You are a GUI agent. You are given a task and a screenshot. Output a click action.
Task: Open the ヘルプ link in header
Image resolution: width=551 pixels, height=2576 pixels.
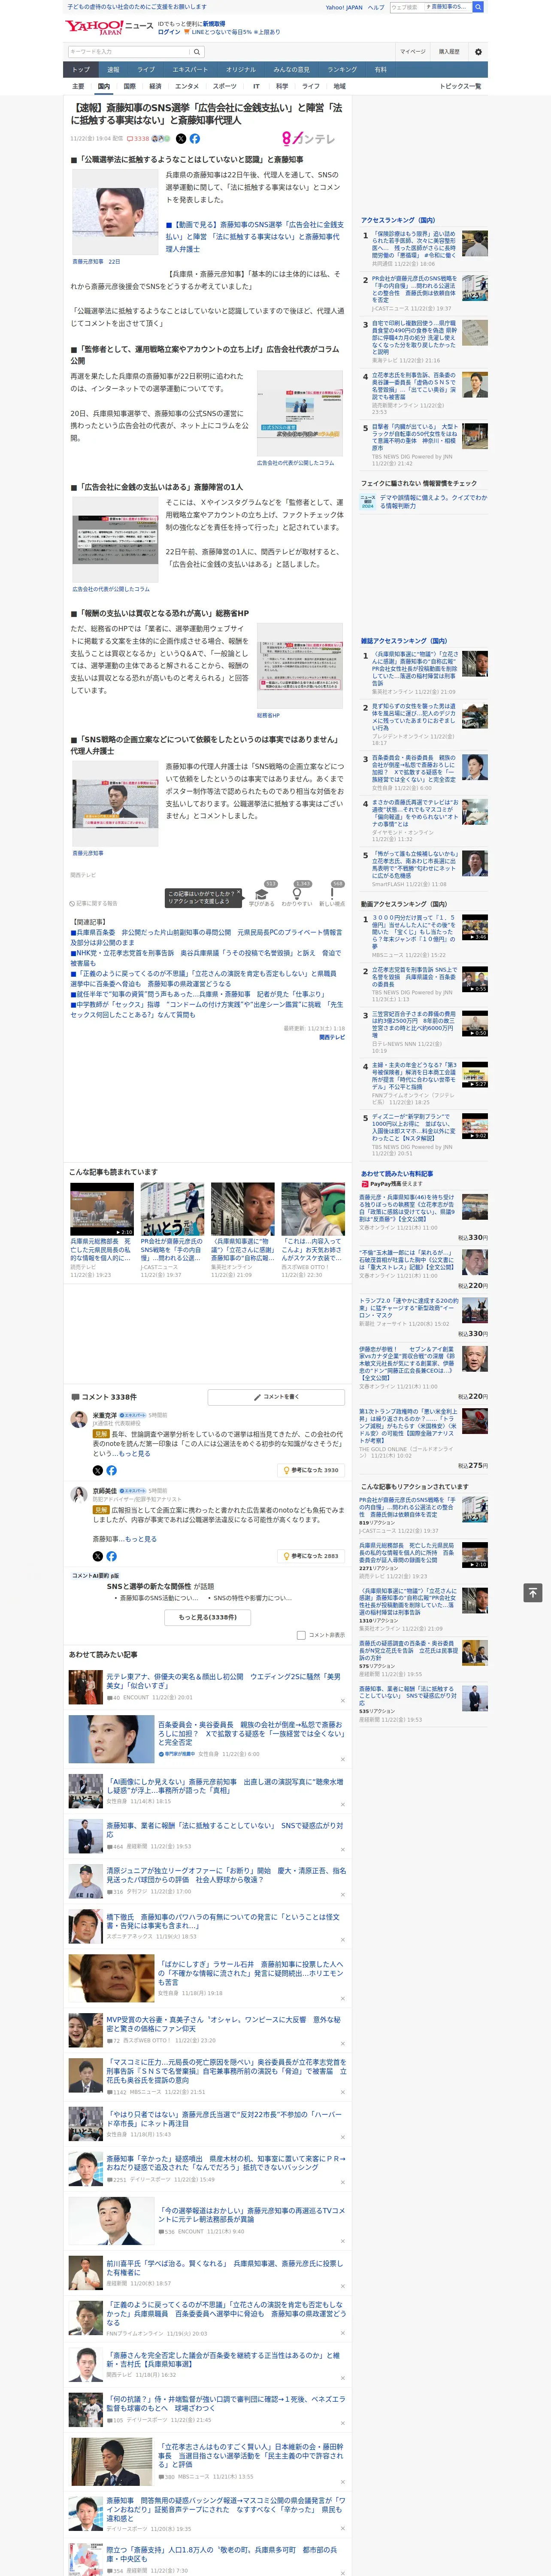376,7
